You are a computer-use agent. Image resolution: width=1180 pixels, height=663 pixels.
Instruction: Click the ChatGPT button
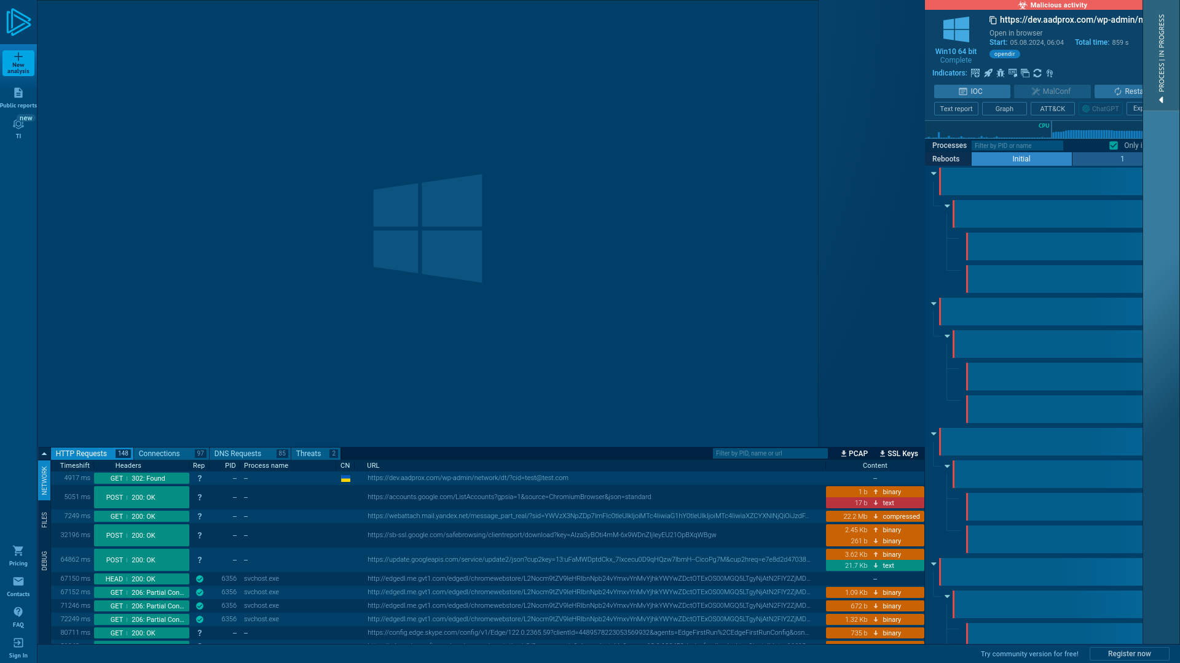(1100, 109)
